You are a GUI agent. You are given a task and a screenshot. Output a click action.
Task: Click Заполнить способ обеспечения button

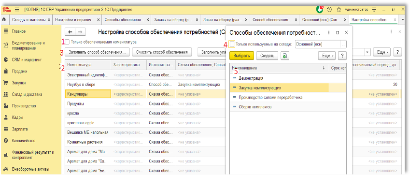click(x=97, y=52)
